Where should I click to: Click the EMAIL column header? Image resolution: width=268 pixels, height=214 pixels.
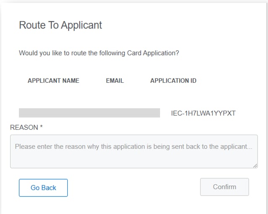[x=115, y=81]
